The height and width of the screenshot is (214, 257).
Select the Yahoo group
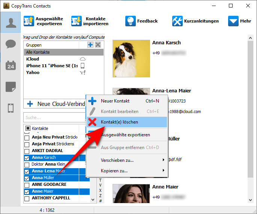64,72
